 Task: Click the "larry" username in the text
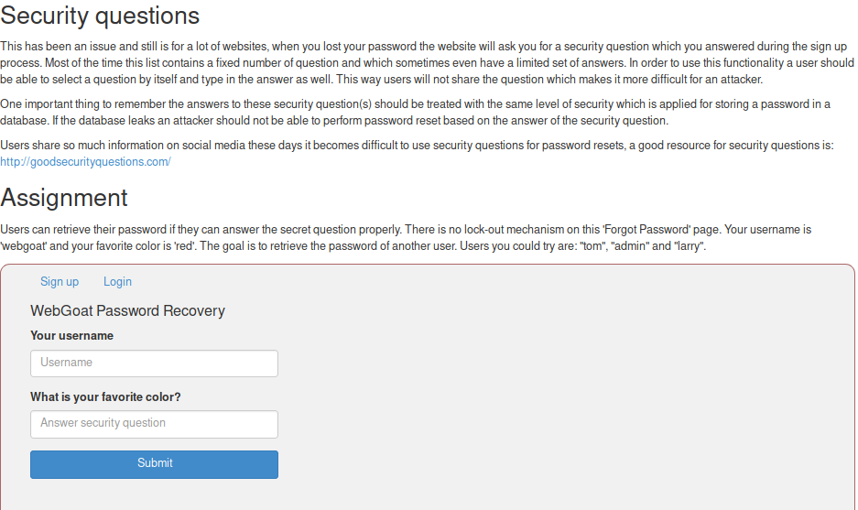coord(687,247)
